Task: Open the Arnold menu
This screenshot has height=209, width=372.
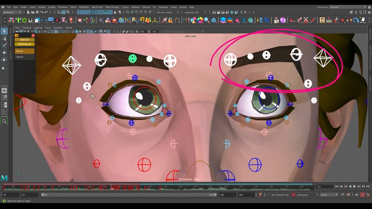Action: click(183, 7)
